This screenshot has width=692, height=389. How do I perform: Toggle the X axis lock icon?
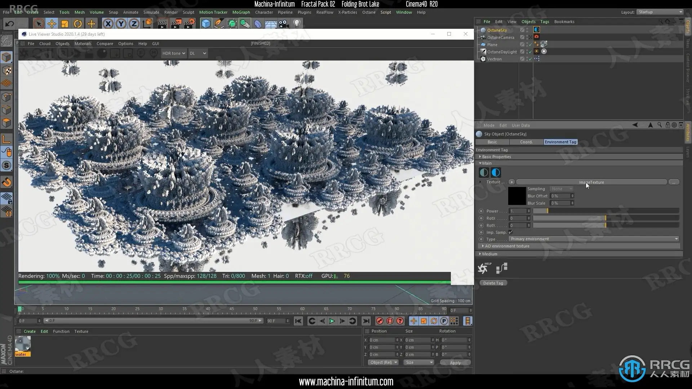[x=107, y=24]
